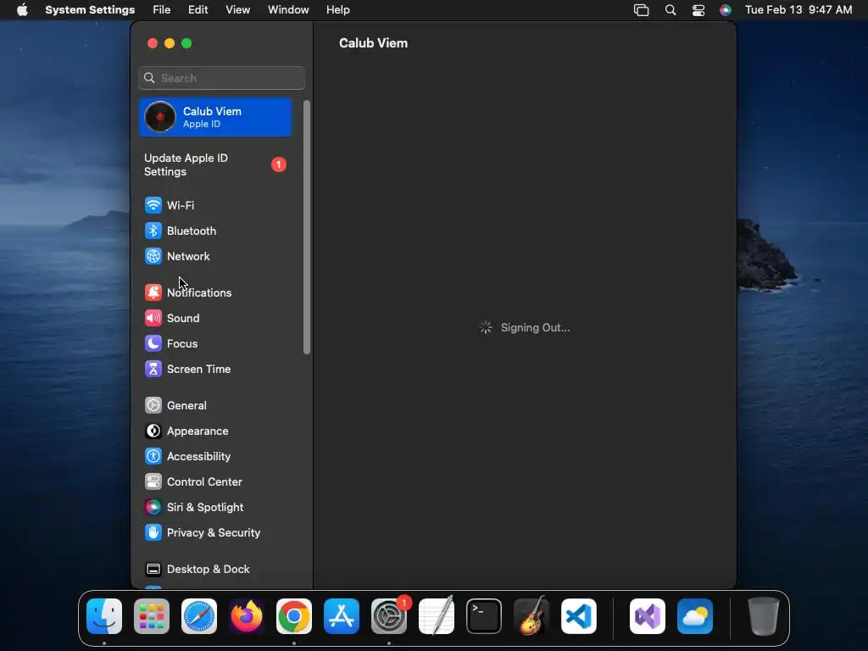This screenshot has height=651, width=868.
Task: Open Stage Manager from menu bar icon
Action: 641,10
